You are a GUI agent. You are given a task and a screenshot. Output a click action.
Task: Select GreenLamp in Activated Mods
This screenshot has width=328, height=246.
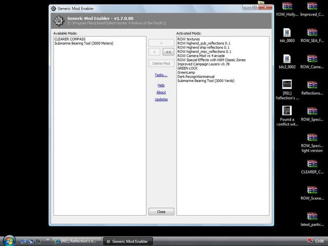point(186,73)
